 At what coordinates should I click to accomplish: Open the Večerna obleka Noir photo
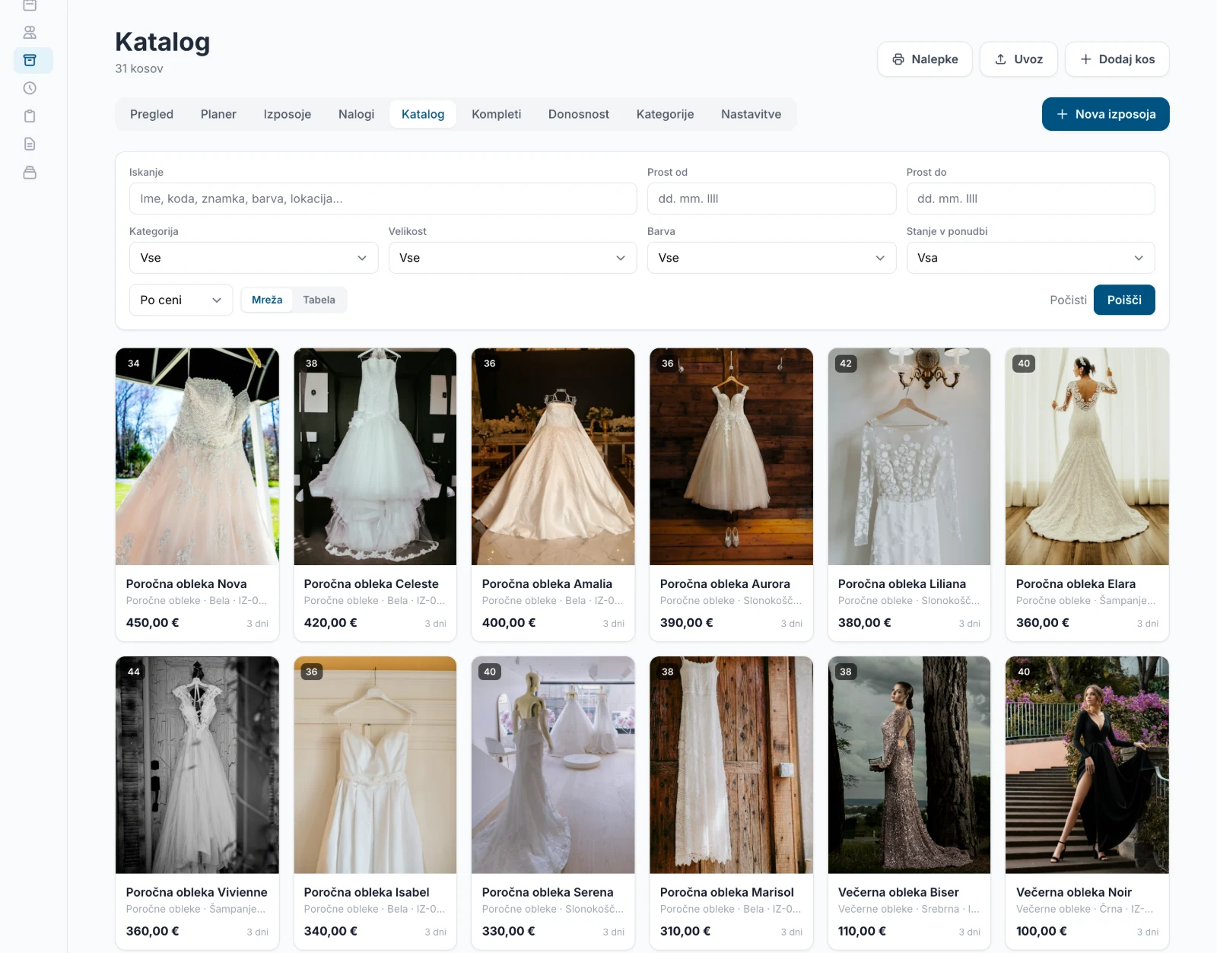(1087, 764)
